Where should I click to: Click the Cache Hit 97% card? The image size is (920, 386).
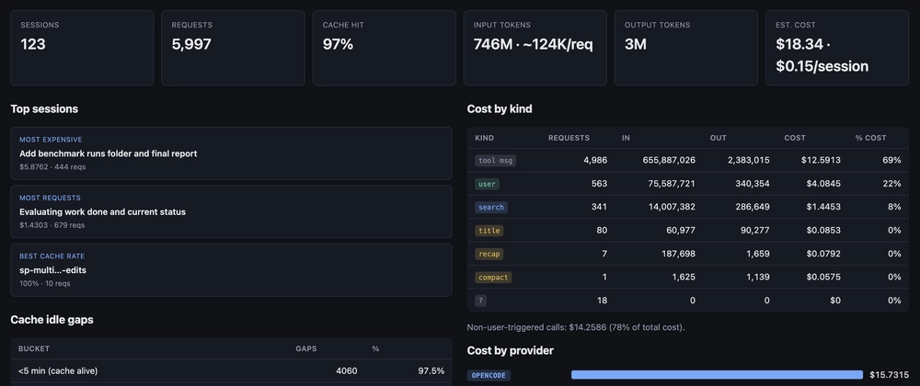click(x=384, y=48)
